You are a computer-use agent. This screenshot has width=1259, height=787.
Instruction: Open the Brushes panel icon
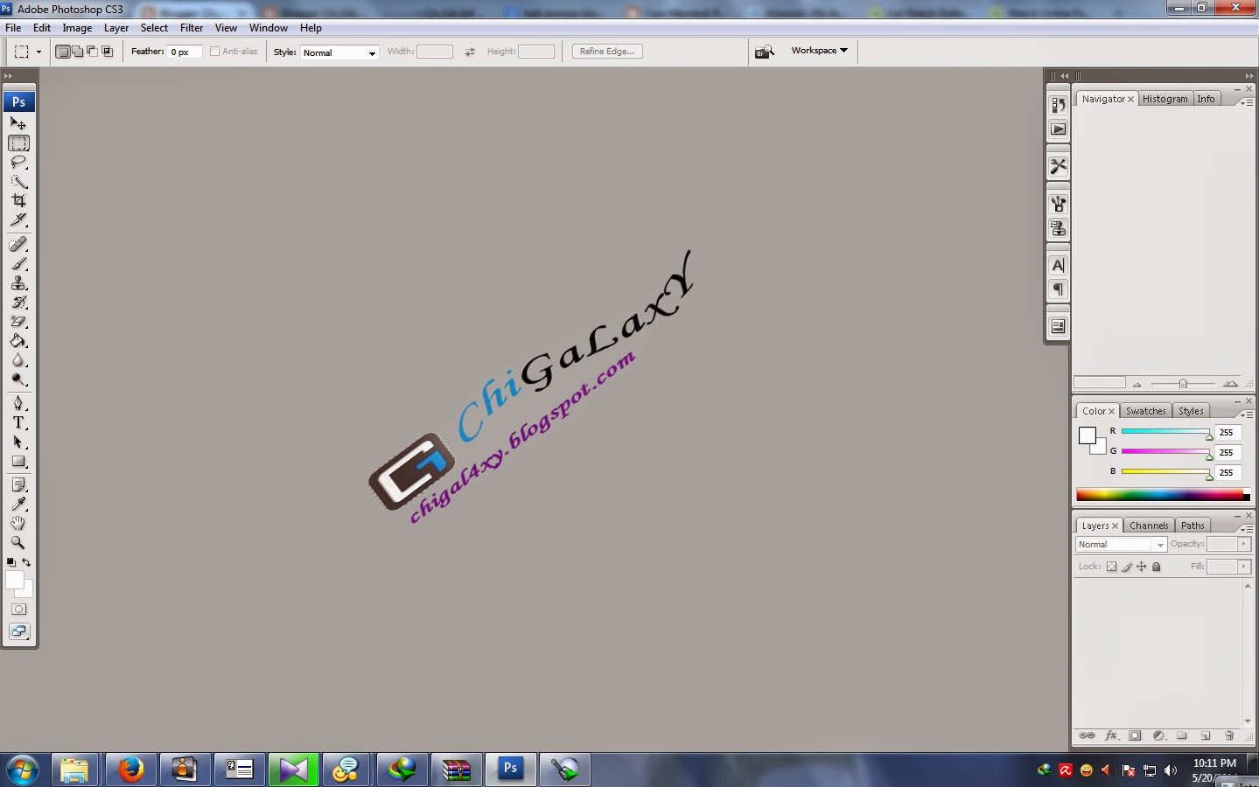click(x=1058, y=204)
